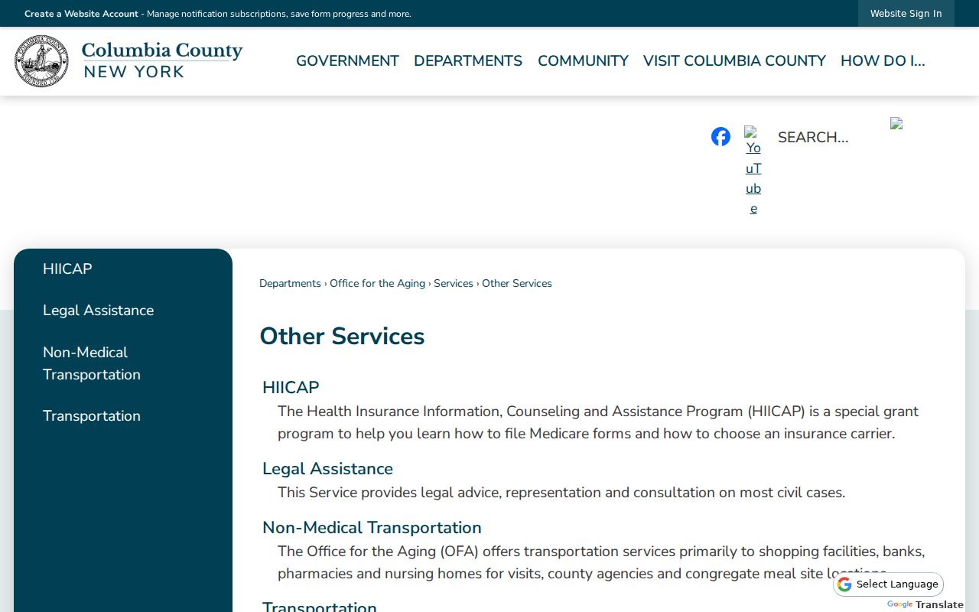
Task: Open the Legal Assistance heading link in content
Action: tap(327, 469)
